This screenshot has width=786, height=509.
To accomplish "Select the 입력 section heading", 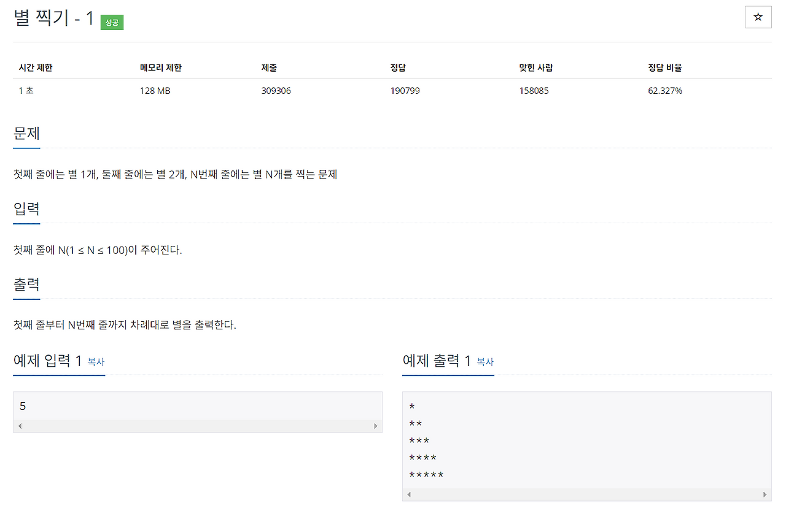I will click(x=26, y=209).
